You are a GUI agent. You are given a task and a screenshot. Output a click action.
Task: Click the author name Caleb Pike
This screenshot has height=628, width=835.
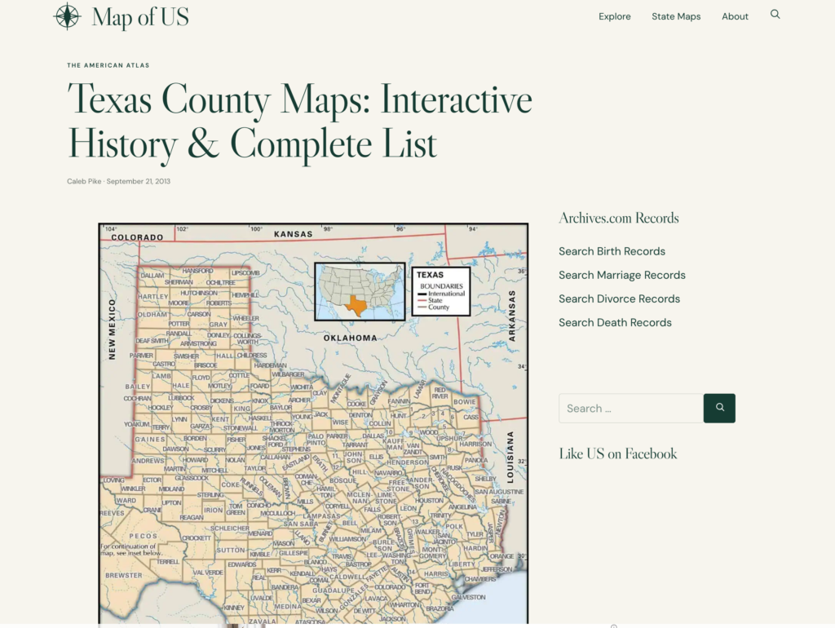coord(84,181)
